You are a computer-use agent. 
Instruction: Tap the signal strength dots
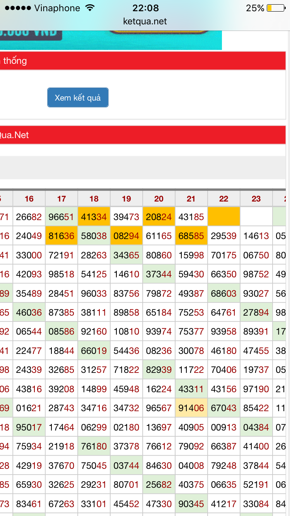[x=17, y=8]
